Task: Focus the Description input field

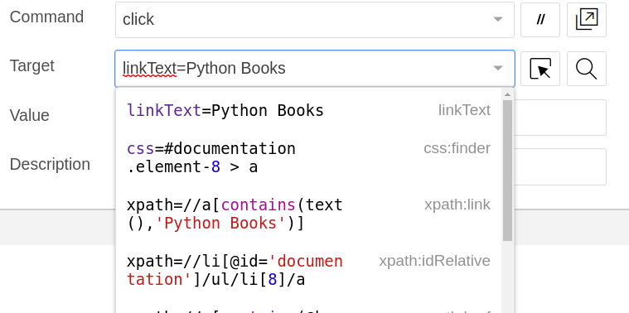Action: (560, 166)
